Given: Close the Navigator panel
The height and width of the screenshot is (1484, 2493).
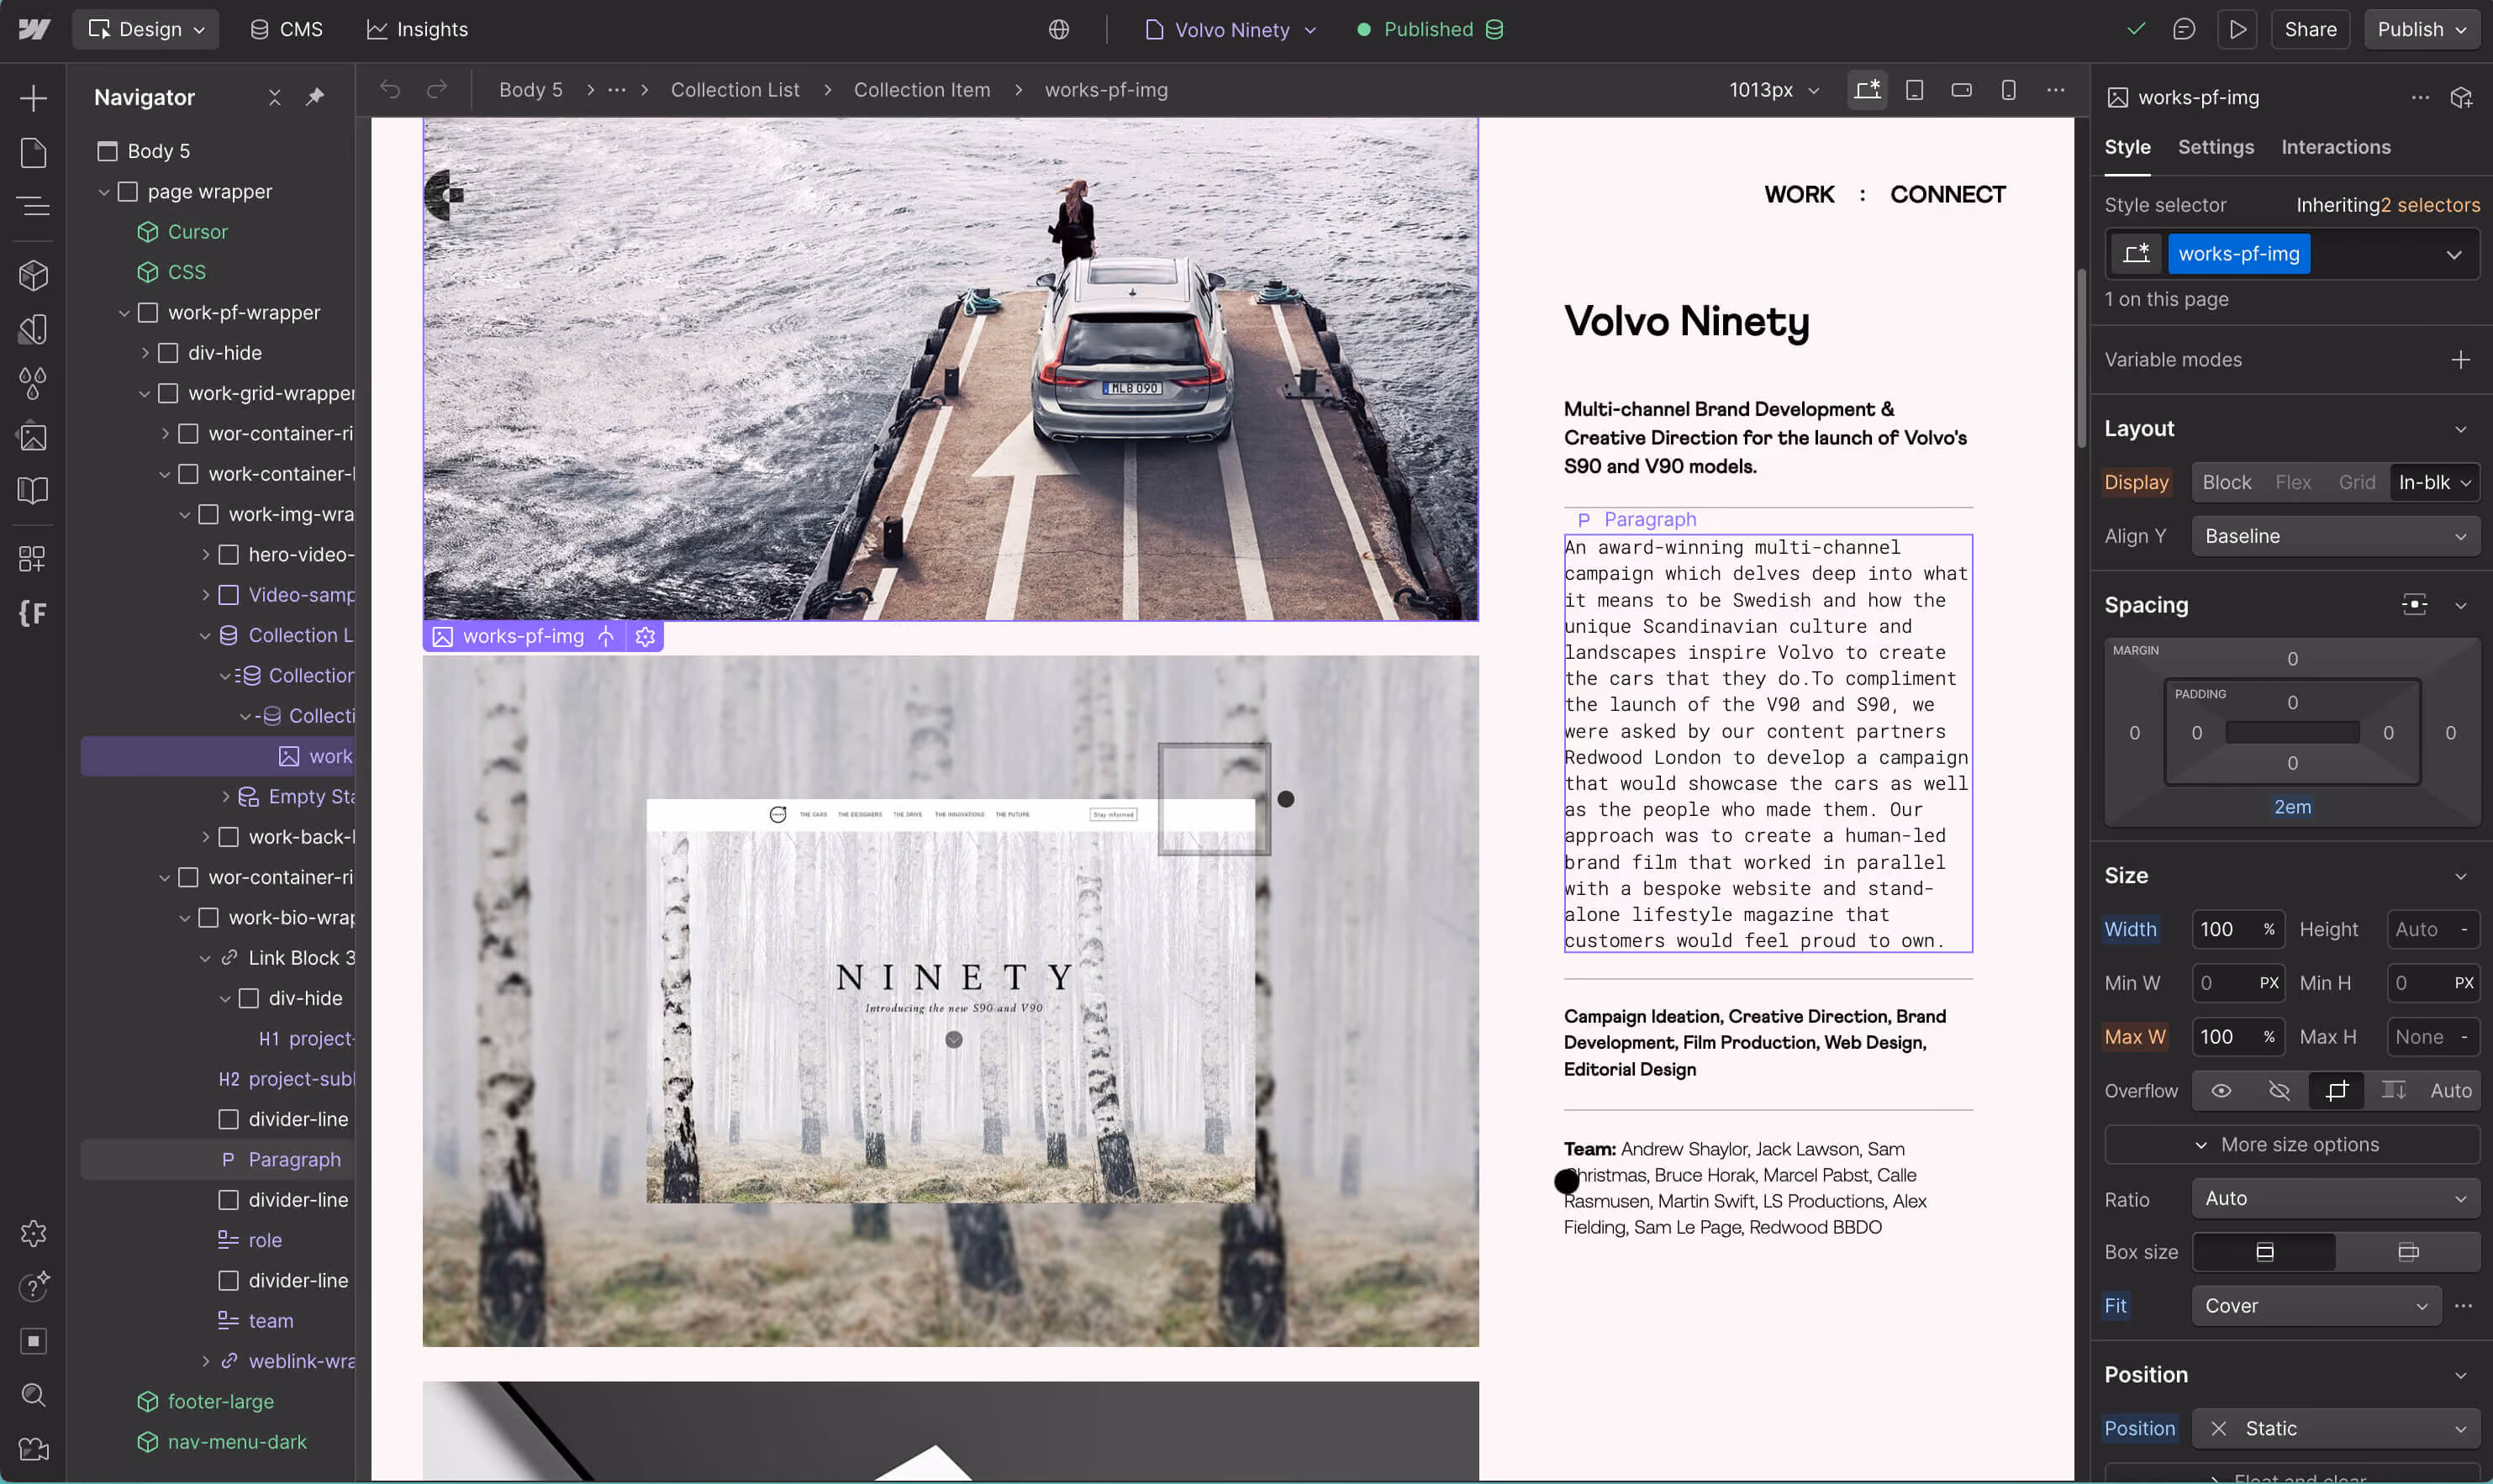Looking at the screenshot, I should pyautogui.click(x=274, y=97).
